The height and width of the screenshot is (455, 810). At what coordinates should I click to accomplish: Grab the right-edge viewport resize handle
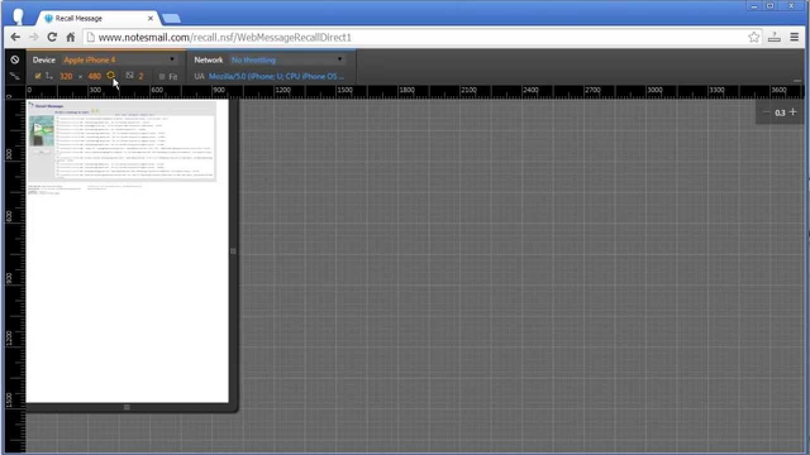pos(233,251)
